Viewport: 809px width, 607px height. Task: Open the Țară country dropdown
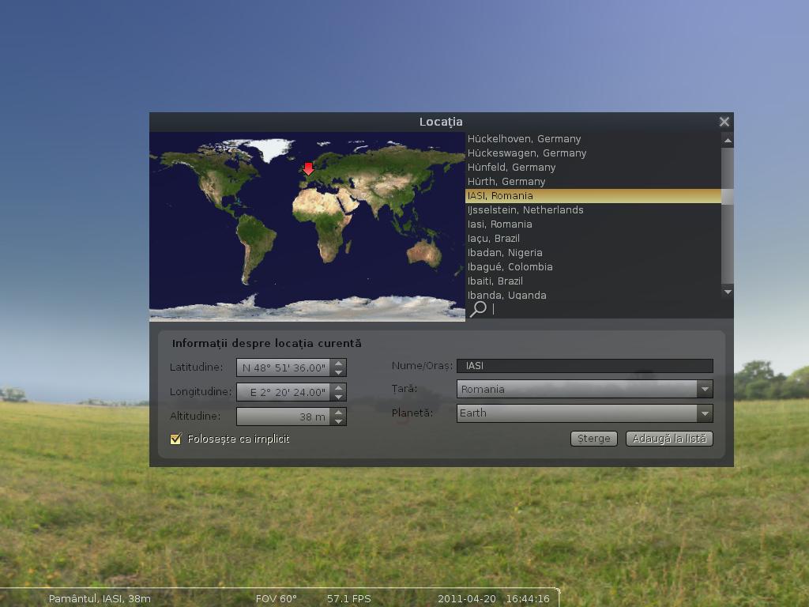[x=585, y=389]
